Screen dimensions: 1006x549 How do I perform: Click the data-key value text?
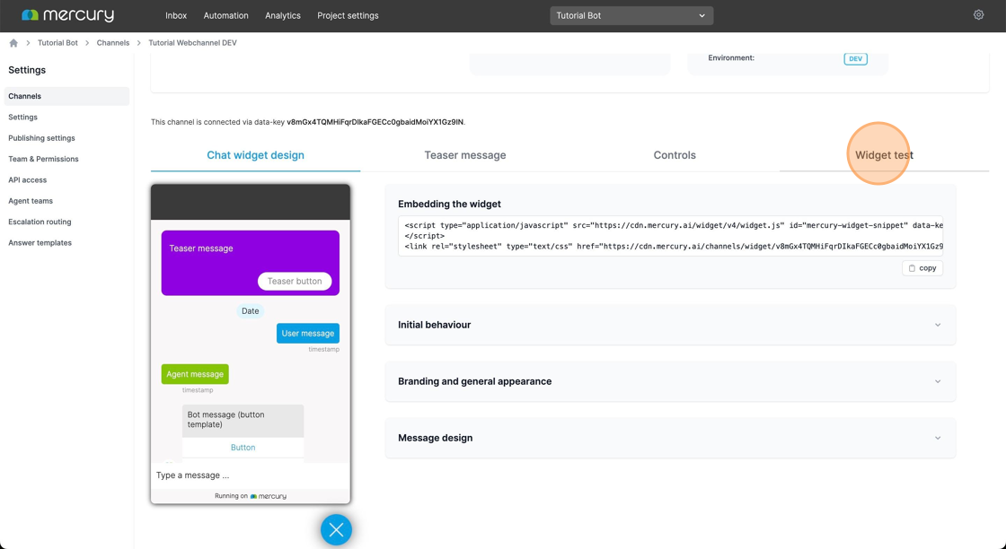pyautogui.click(x=375, y=122)
